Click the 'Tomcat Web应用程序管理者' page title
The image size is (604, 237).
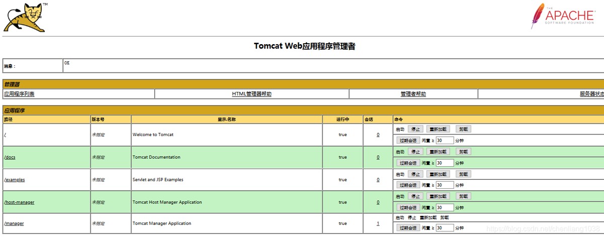click(305, 46)
